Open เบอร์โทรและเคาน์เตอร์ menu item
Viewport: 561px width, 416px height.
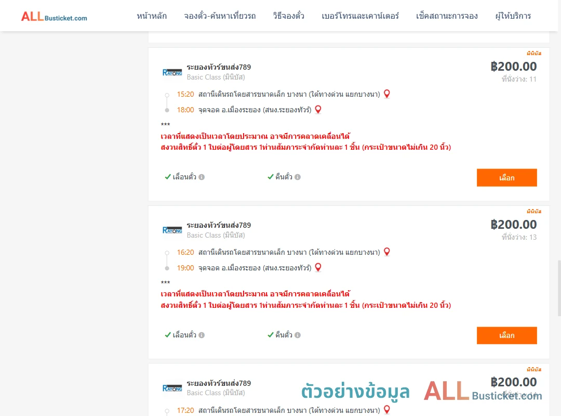360,16
